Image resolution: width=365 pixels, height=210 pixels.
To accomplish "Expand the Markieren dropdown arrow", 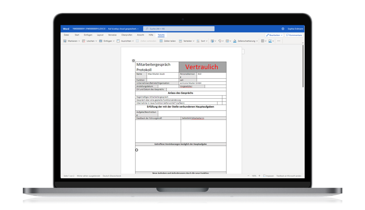I will pos(79,41).
